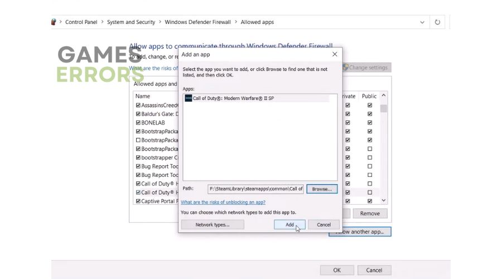Select Call of Duty Modern Warfare II SP
This screenshot has width=502, height=279.
(257, 98)
